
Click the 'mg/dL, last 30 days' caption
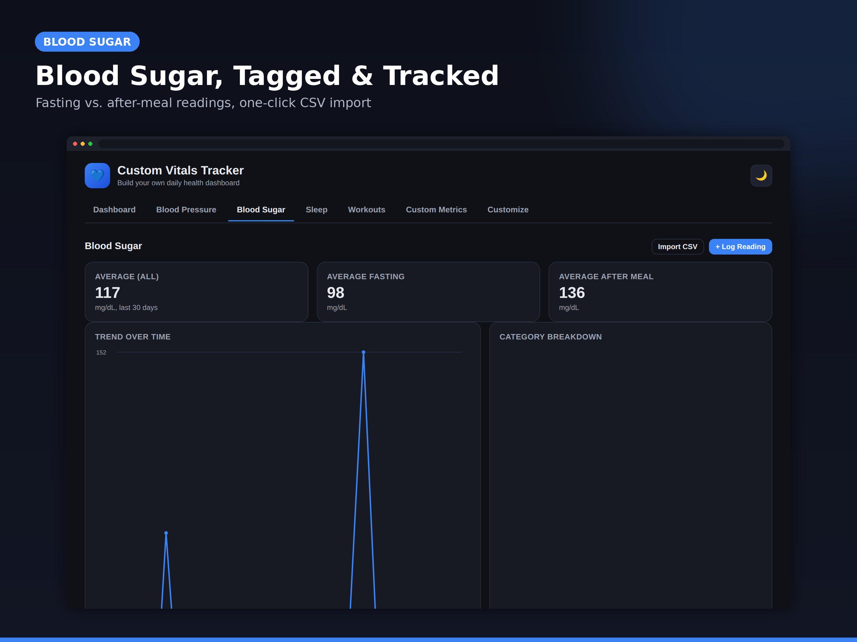pos(126,308)
